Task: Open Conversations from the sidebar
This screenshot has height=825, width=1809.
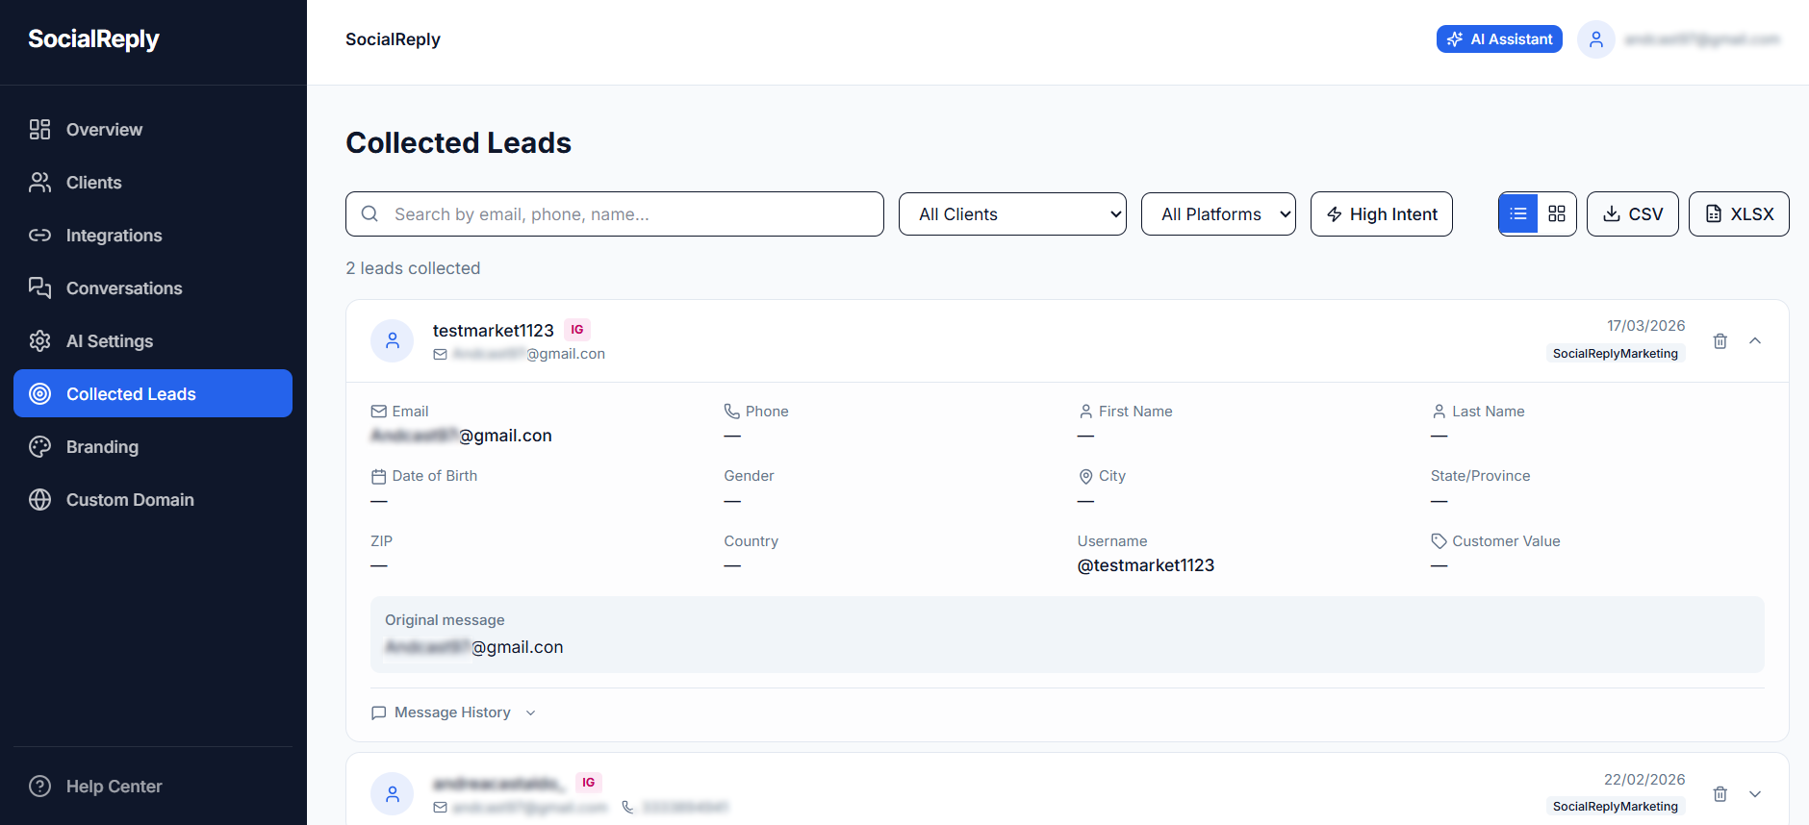Action: [x=153, y=288]
